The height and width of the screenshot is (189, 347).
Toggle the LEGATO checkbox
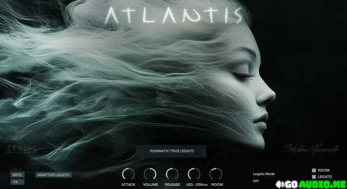click(x=314, y=177)
